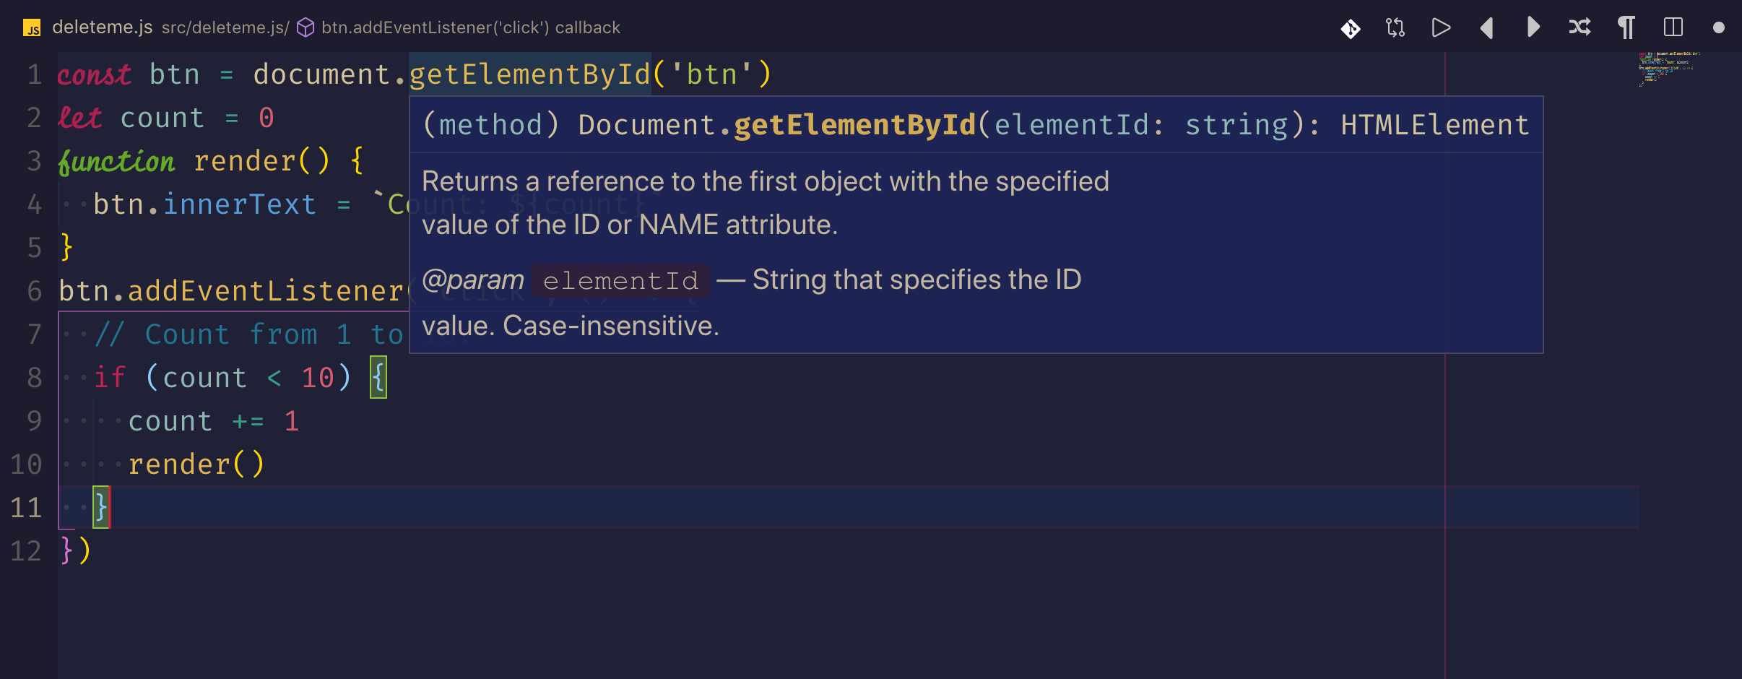Click the Git icon in the toolbar
Image resolution: width=1742 pixels, height=679 pixels.
point(1350,27)
